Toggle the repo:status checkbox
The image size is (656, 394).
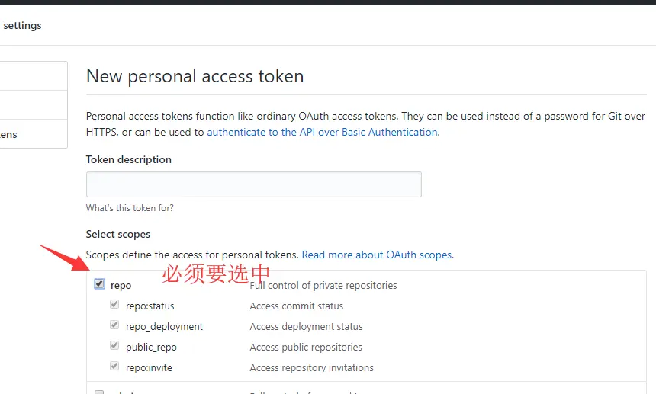114,305
